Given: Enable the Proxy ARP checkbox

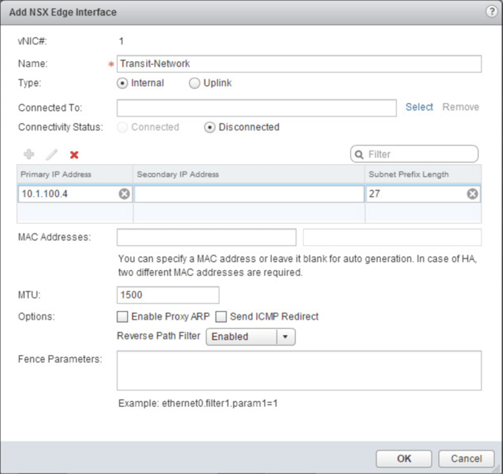Looking at the screenshot, I should coord(122,316).
